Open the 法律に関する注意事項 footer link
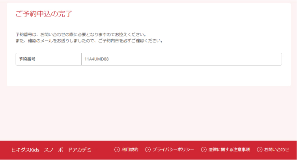This screenshot has height=164, width=297. click(x=229, y=149)
